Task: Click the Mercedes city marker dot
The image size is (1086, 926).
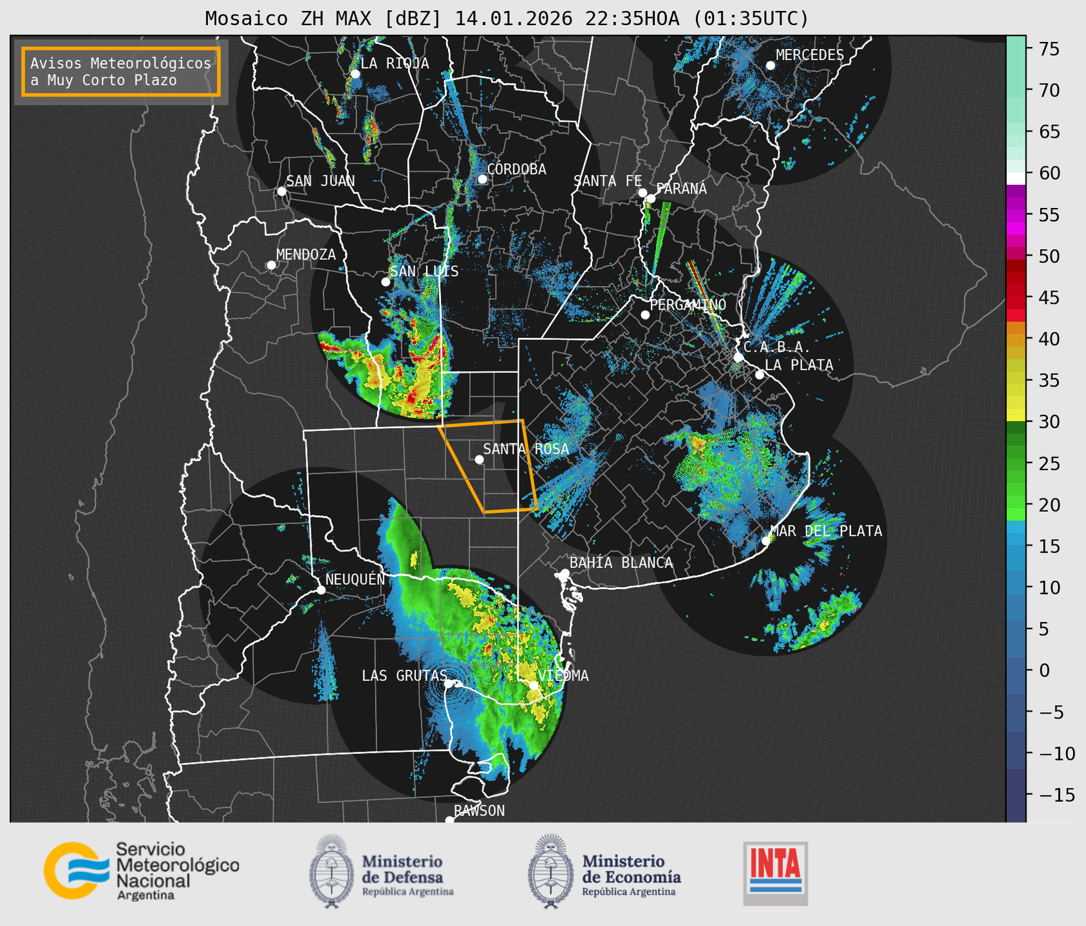Action: point(770,65)
